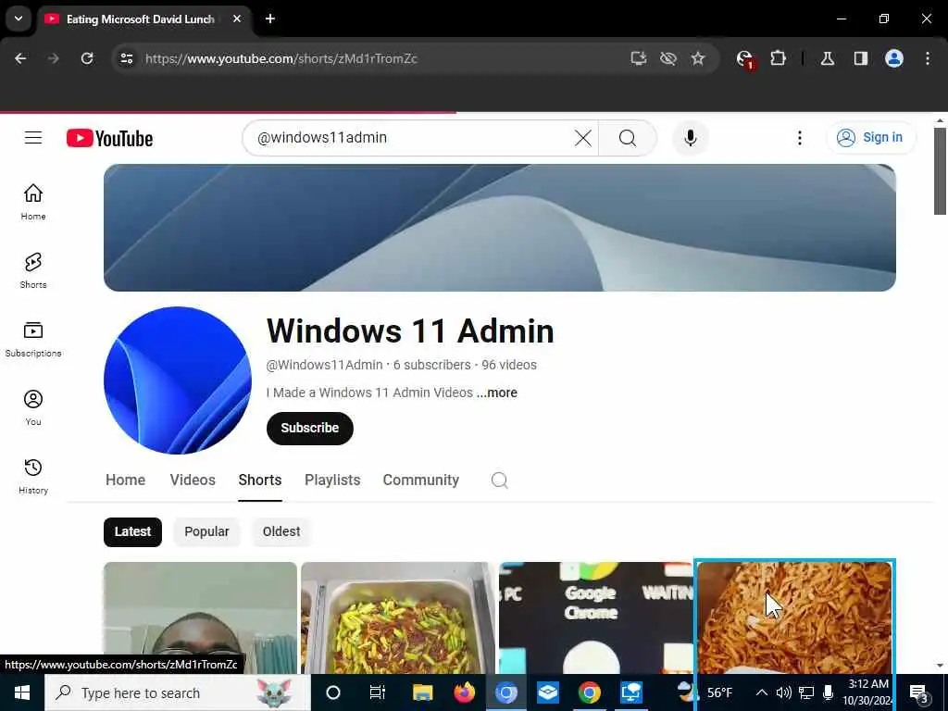The width and height of the screenshot is (948, 711).
Task: Click the taskbar search box
Action: coord(177,692)
